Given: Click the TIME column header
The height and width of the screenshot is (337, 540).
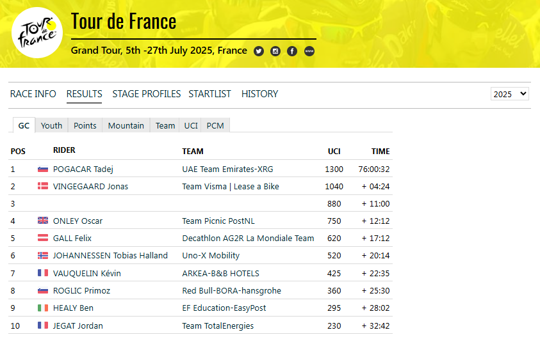Looking at the screenshot, I should pyautogui.click(x=380, y=152).
